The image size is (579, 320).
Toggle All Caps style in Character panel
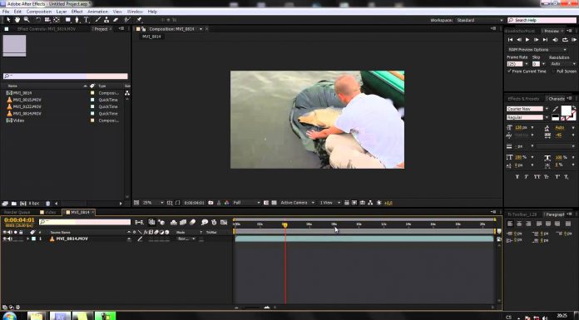(537, 177)
